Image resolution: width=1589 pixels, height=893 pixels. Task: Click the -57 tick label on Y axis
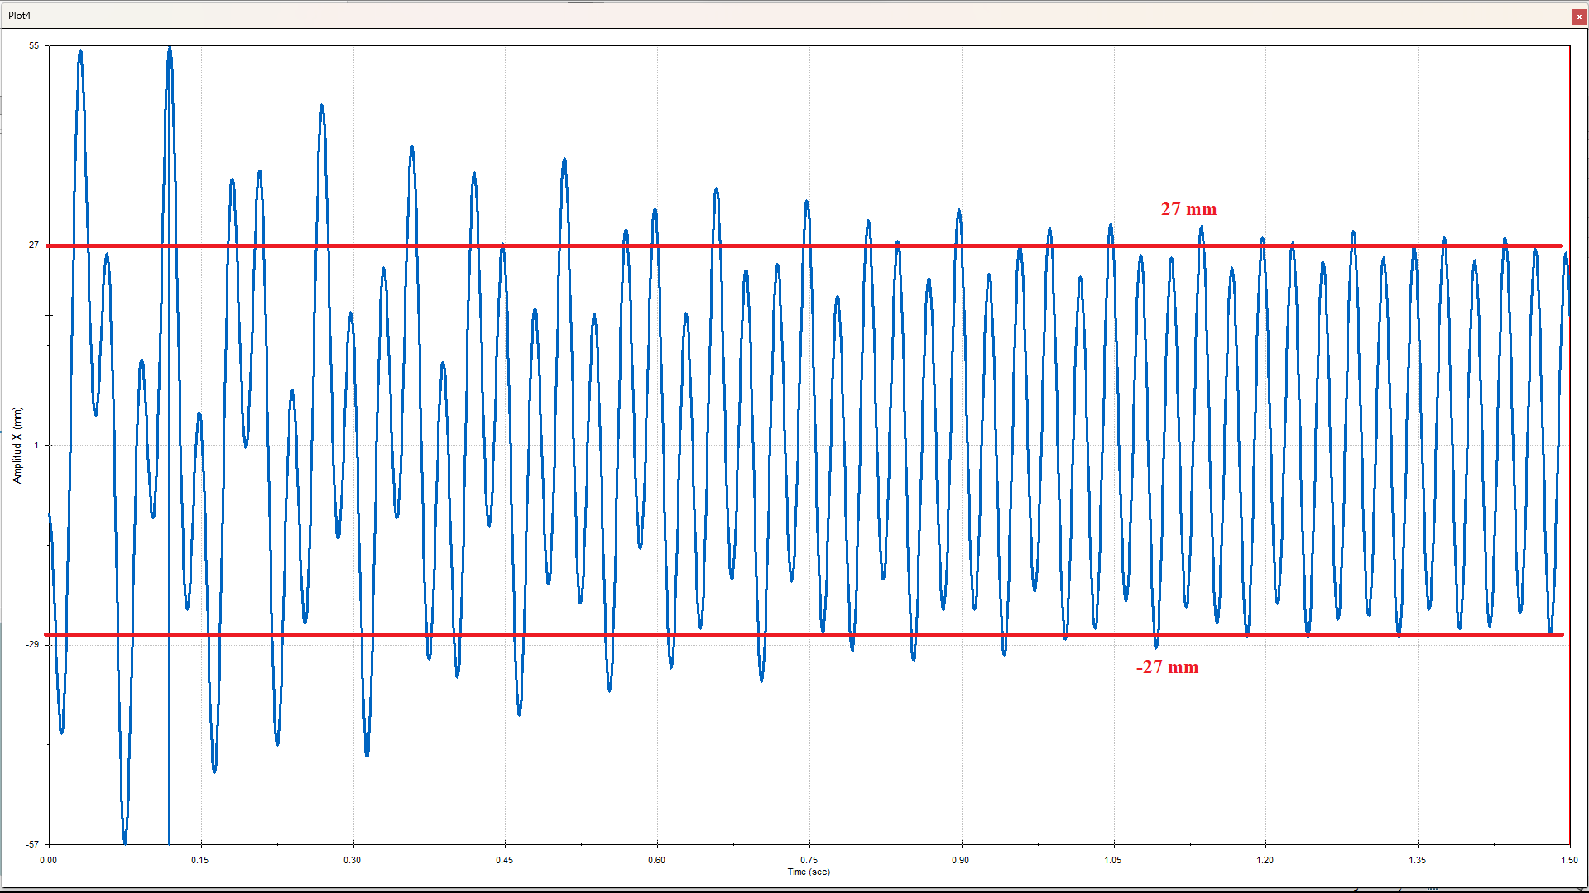32,844
